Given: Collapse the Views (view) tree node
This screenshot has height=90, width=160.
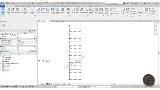Looking at the screenshot, I should (x=1, y=56).
